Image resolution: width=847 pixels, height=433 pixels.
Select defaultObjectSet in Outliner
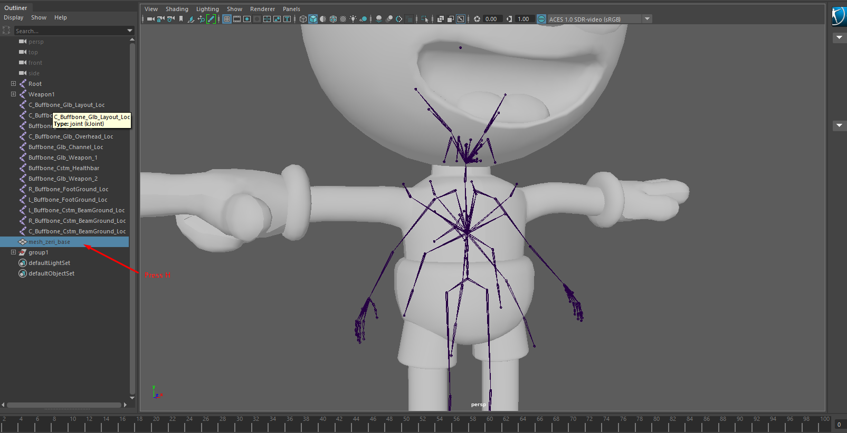51,273
